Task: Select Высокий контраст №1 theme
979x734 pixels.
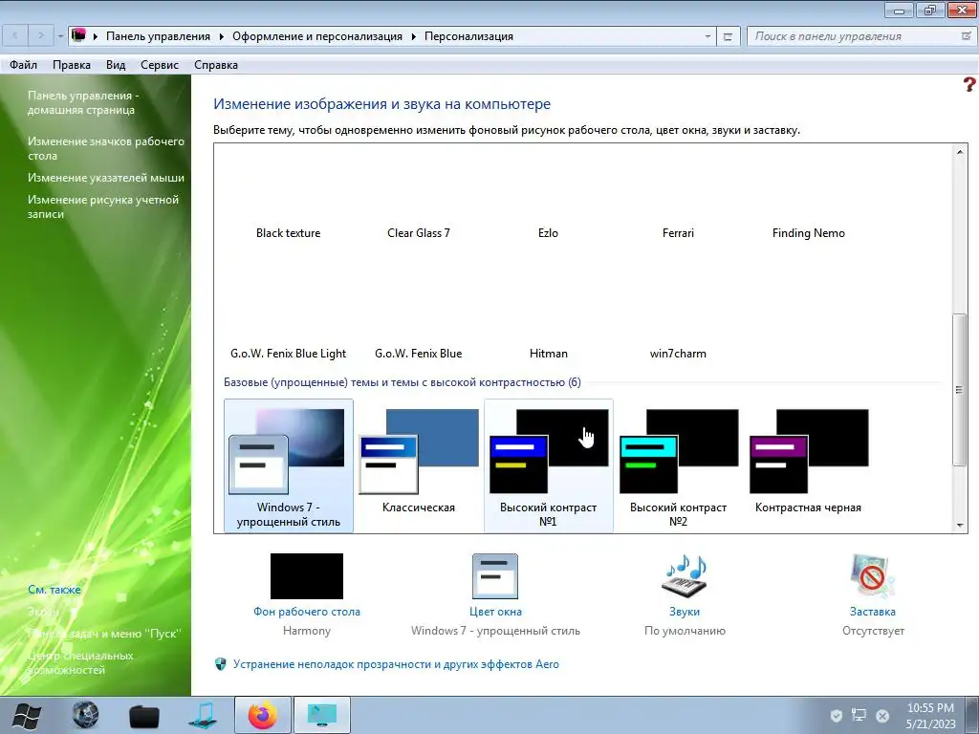Action: tap(548, 465)
